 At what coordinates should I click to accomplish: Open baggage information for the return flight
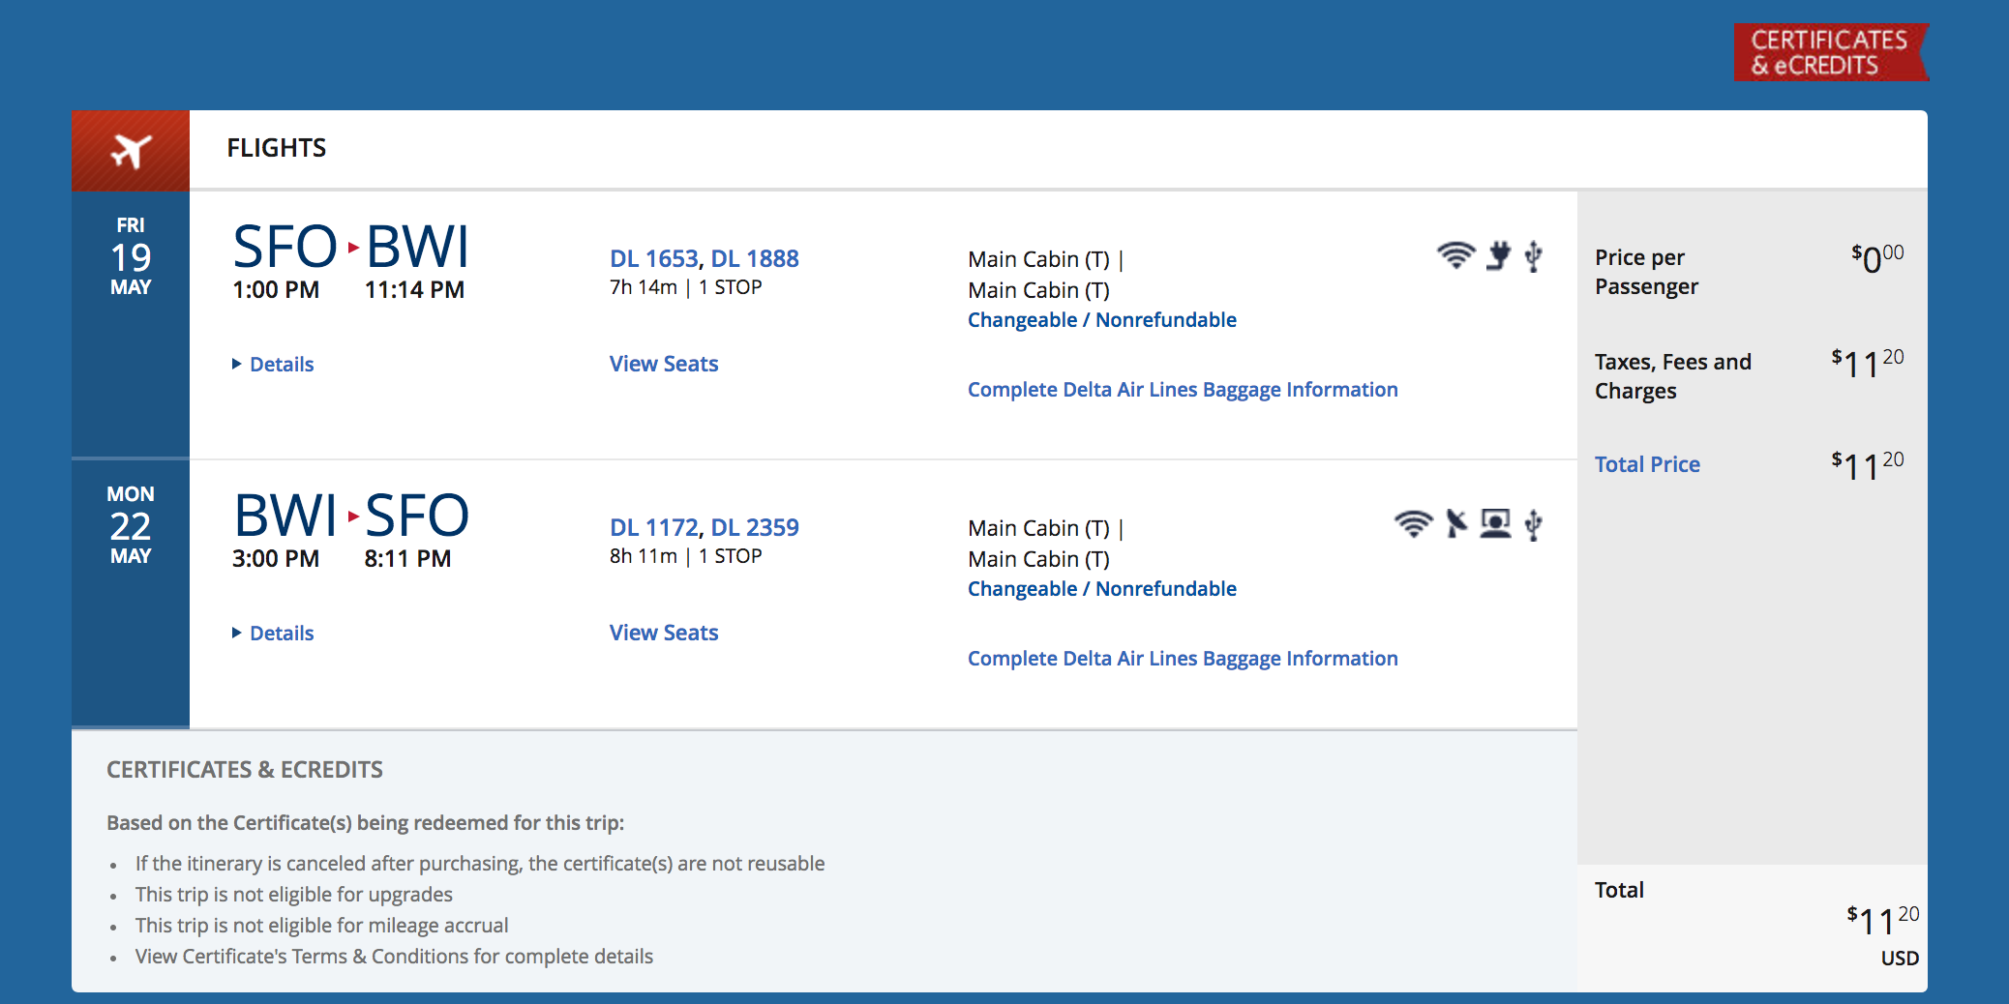tap(1183, 659)
